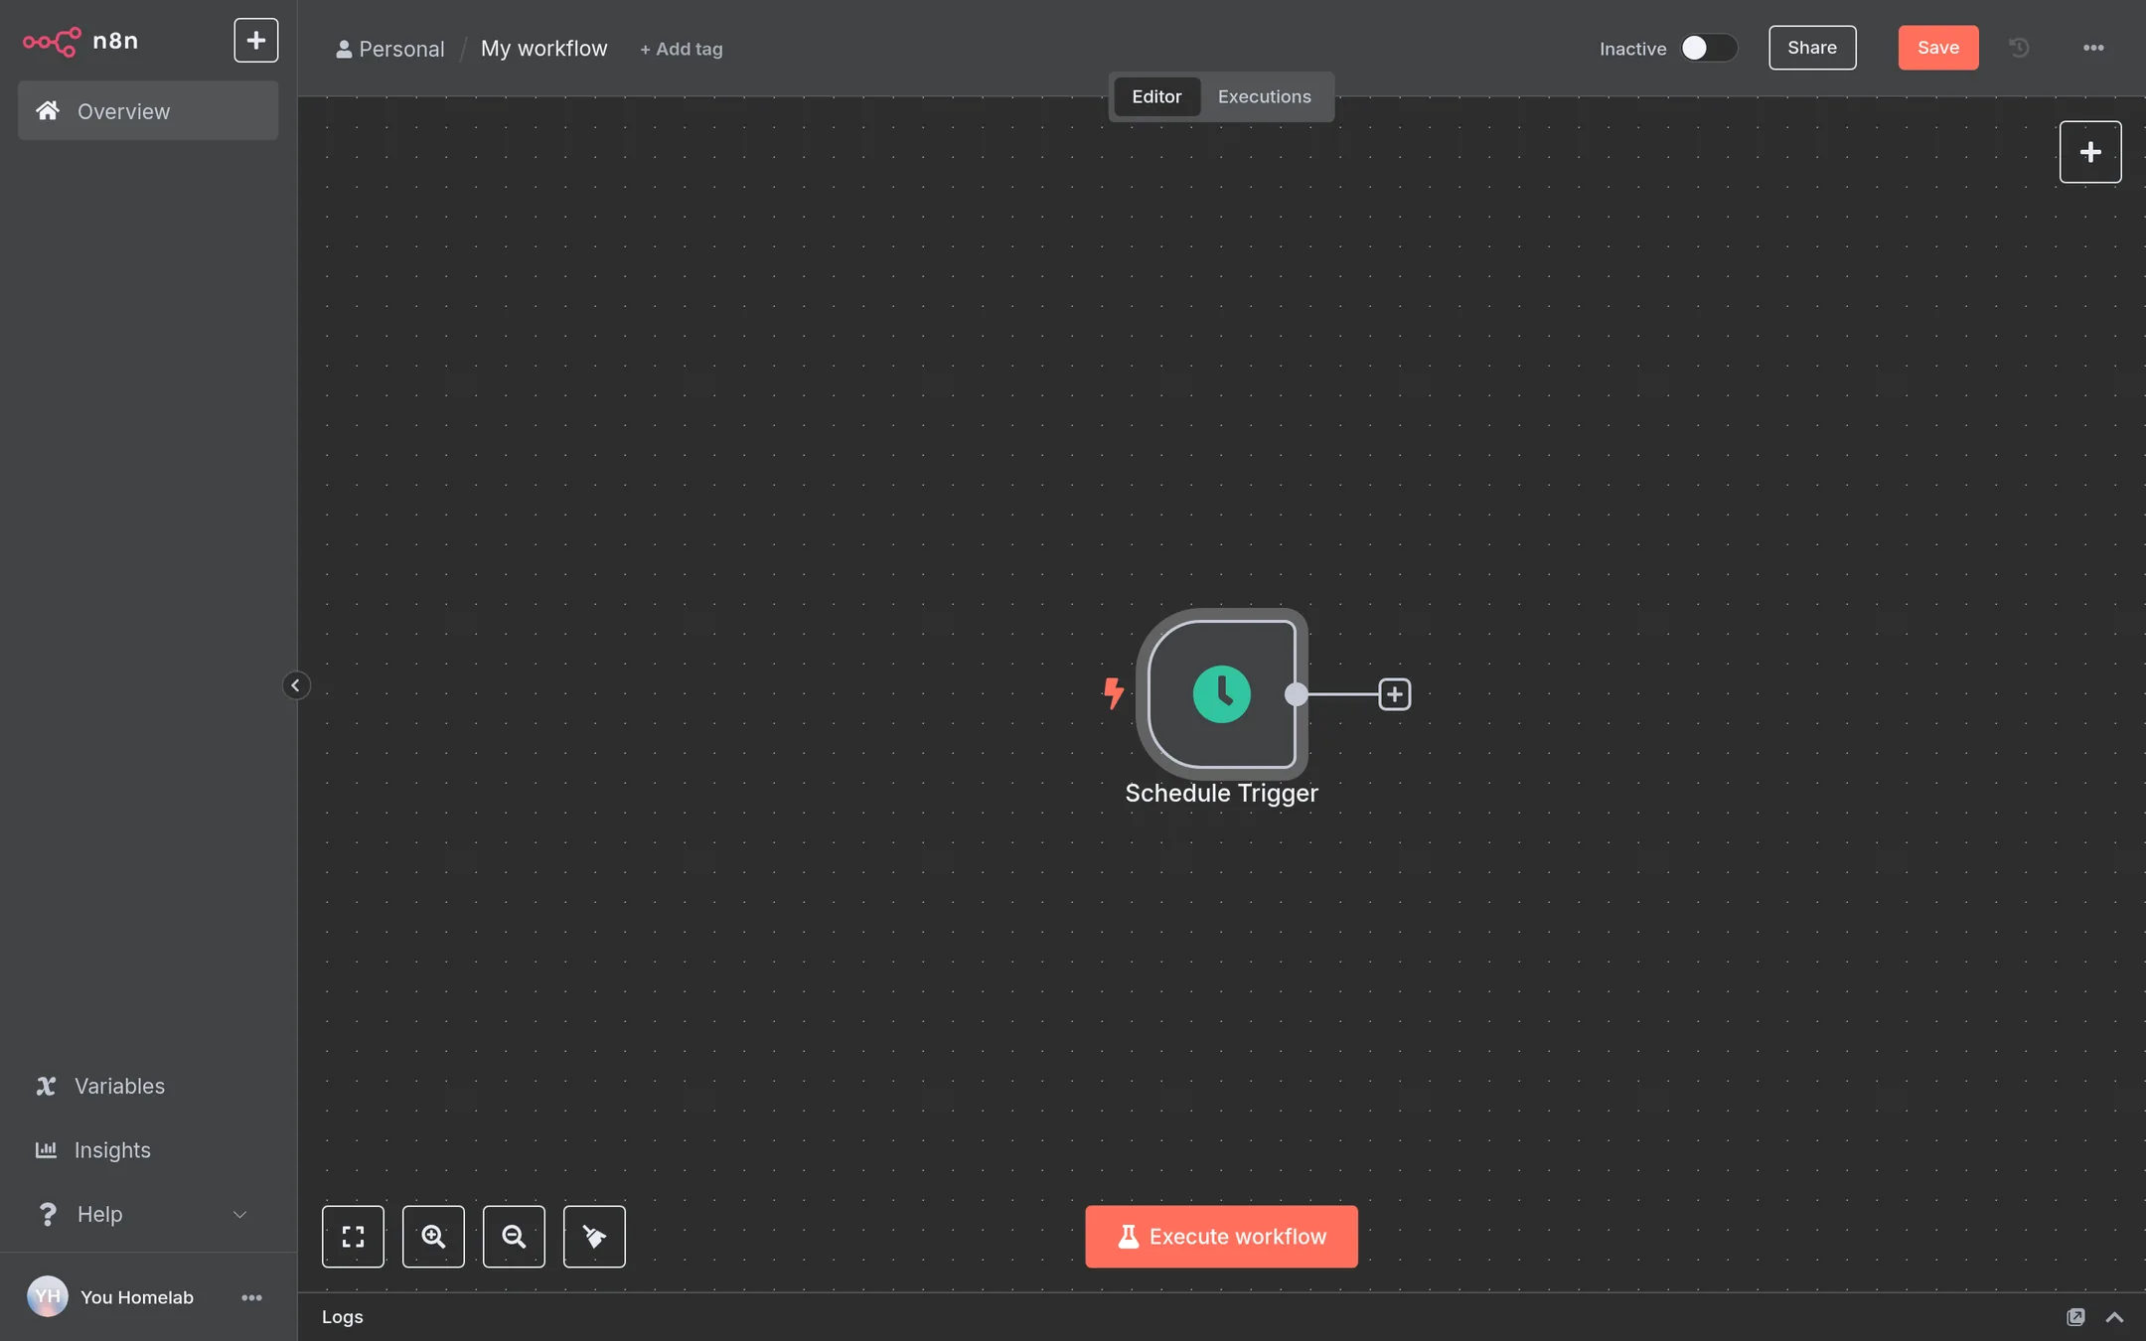2146x1341 pixels.
Task: Expand the logs panel with chevron
Action: 2114,1317
